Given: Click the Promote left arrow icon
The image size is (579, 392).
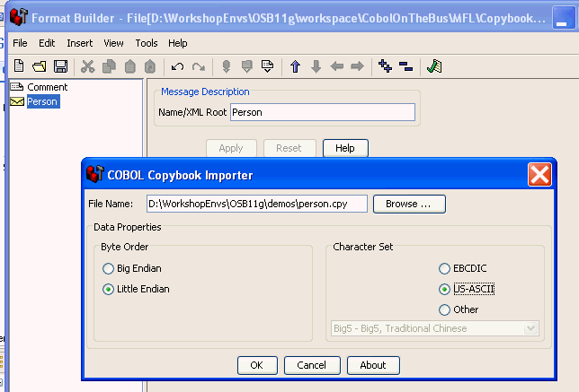Looking at the screenshot, I should [337, 66].
